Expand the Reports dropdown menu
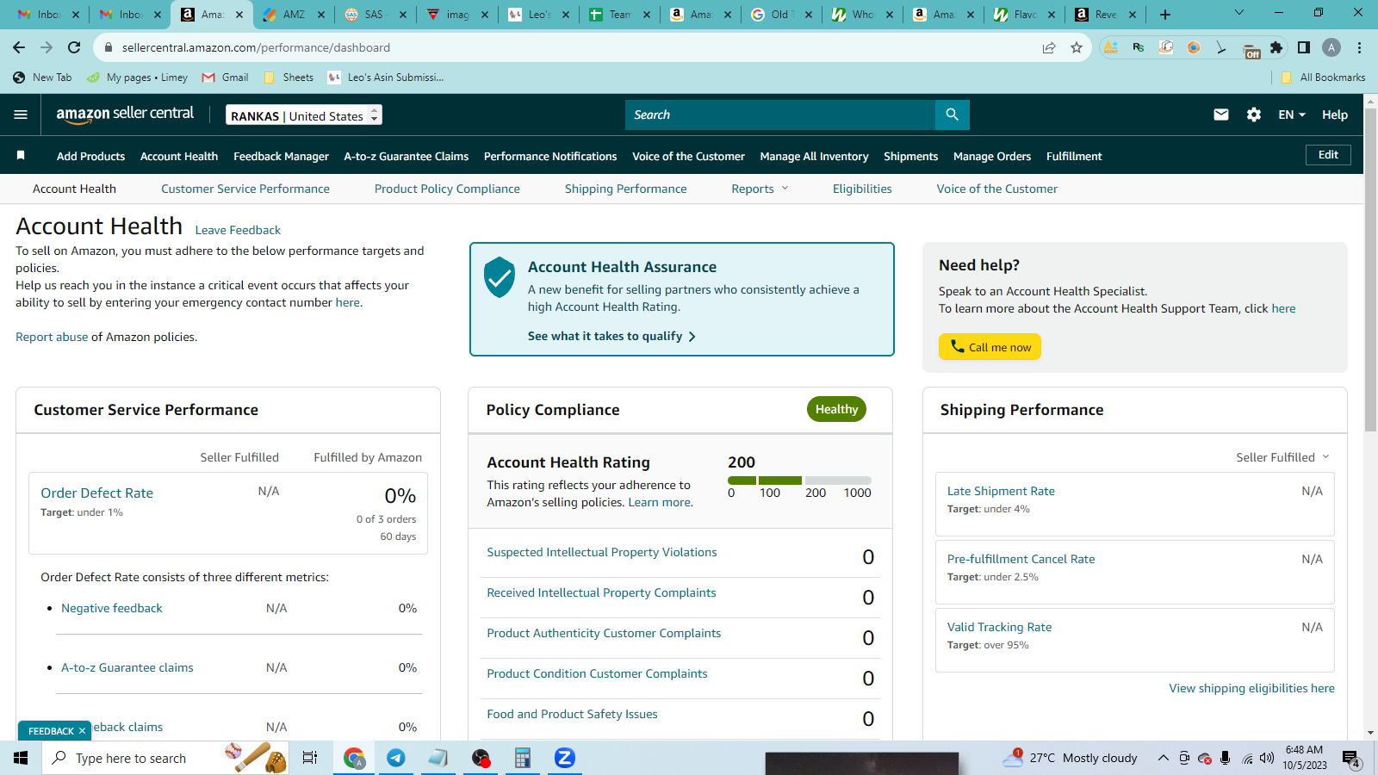This screenshot has height=775, width=1378. (760, 189)
